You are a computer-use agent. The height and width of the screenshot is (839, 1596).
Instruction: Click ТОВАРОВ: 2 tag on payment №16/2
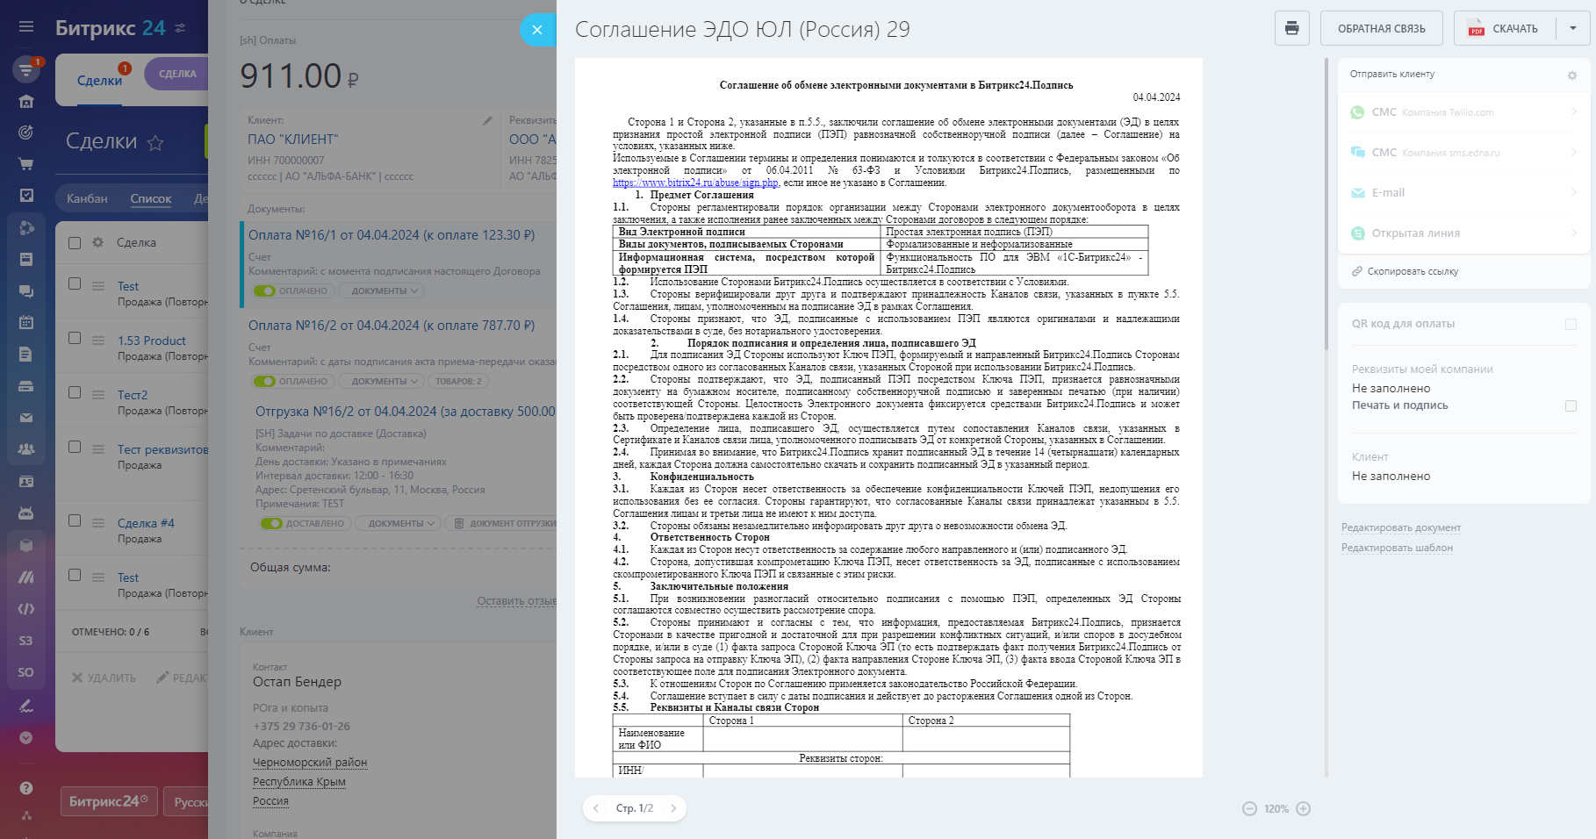pyautogui.click(x=458, y=381)
